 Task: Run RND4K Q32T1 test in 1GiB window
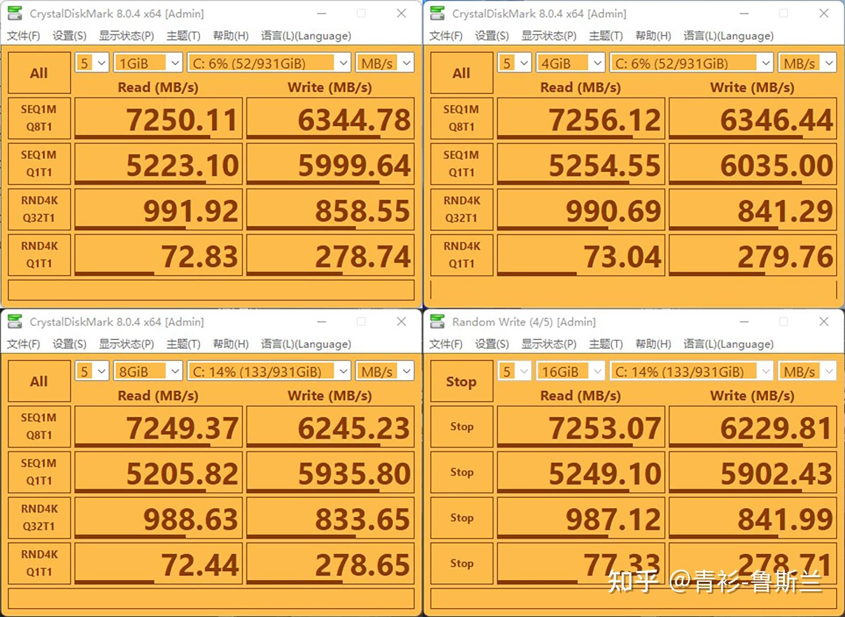39,209
